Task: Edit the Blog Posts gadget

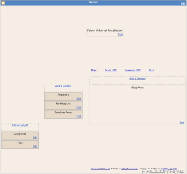Action: [x=182, y=123]
